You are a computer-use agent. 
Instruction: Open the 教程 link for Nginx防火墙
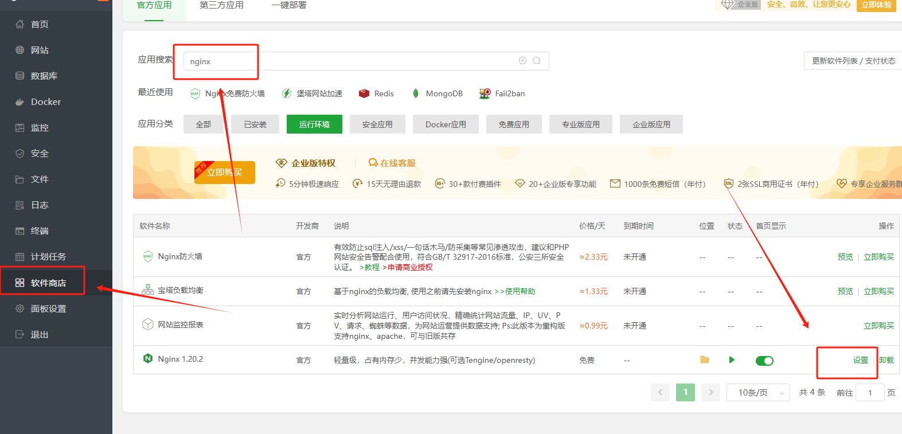coord(370,267)
